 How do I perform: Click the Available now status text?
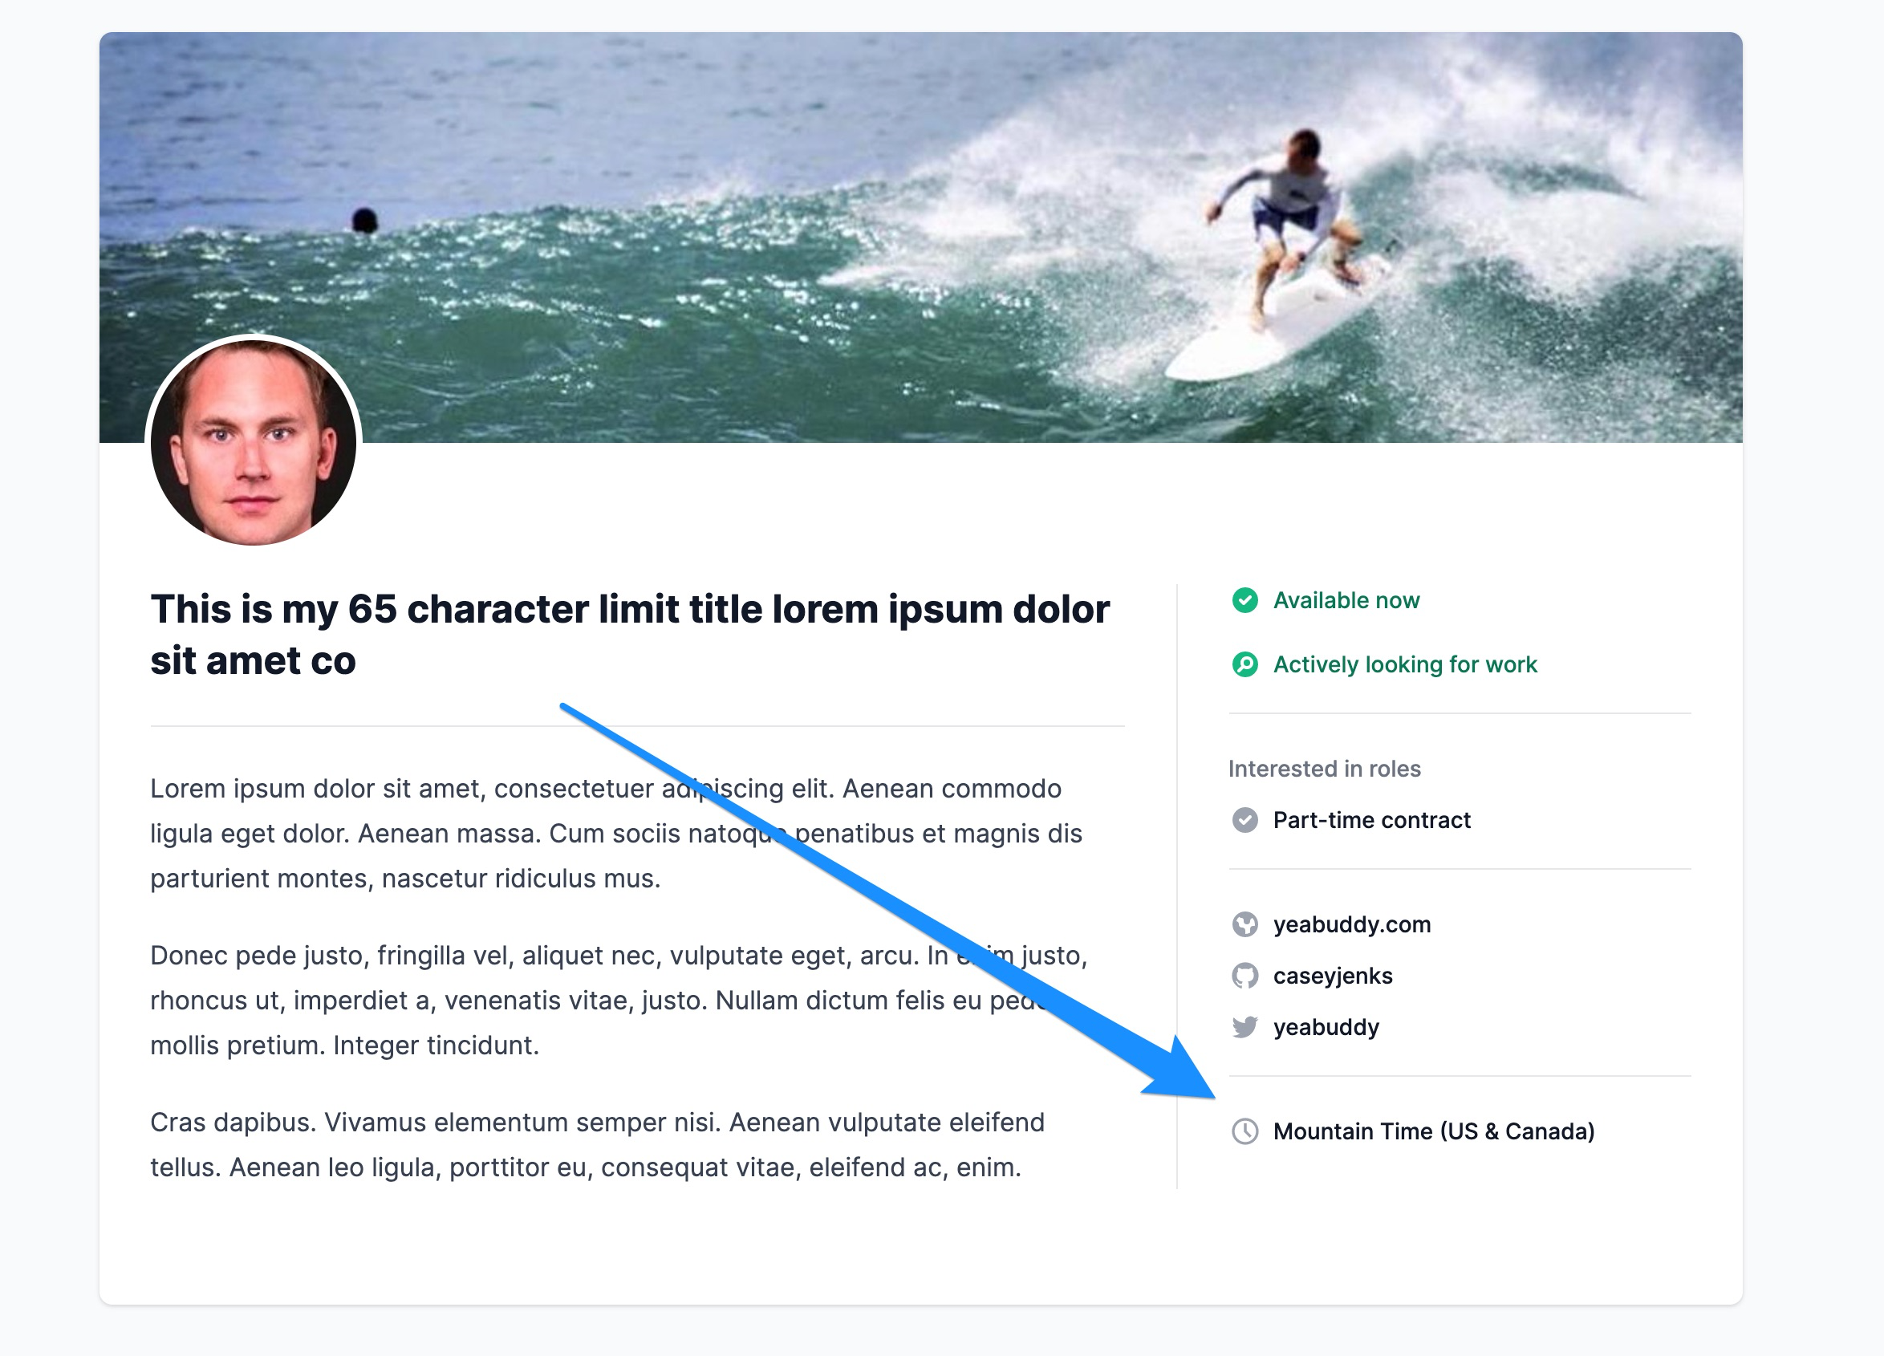click(x=1346, y=600)
